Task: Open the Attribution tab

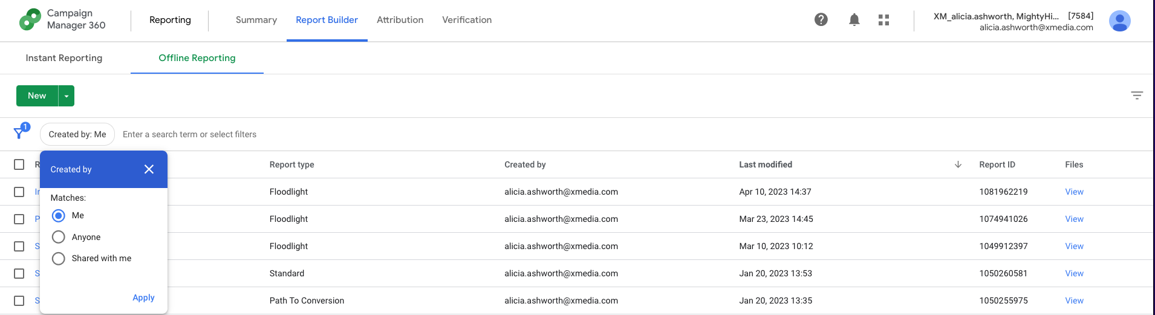Action: click(400, 20)
